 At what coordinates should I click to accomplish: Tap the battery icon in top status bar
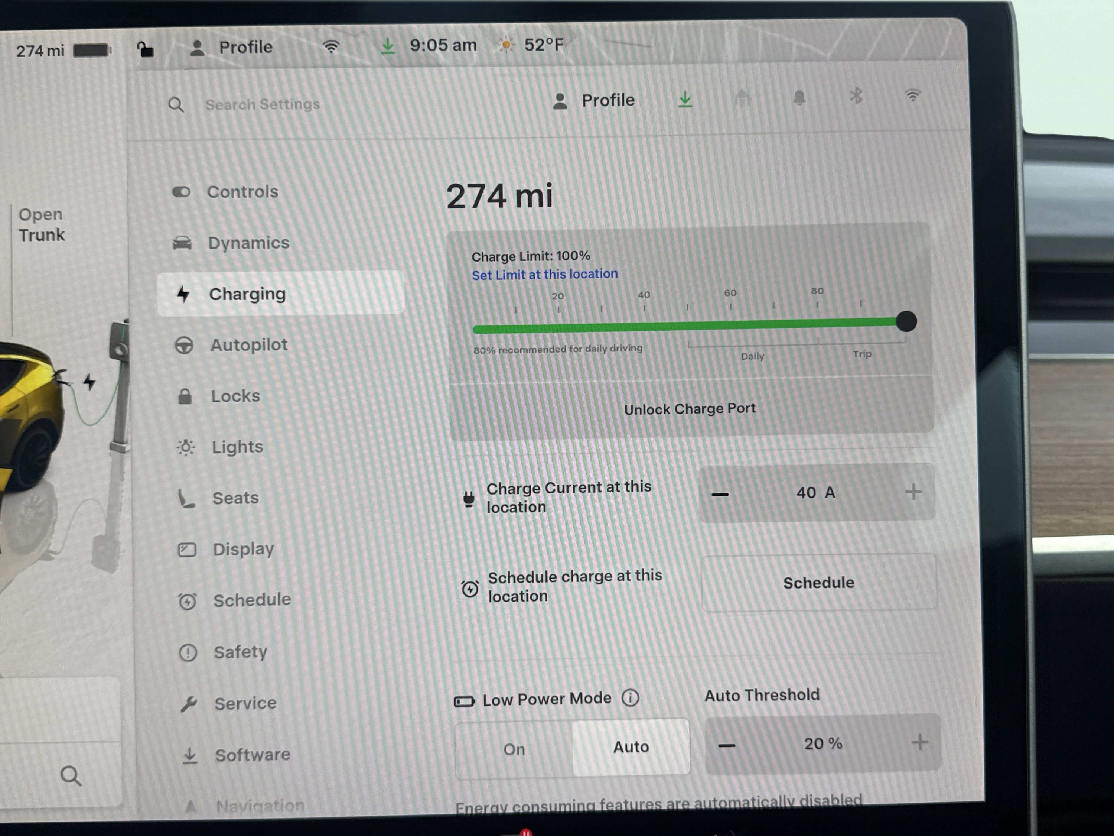pyautogui.click(x=92, y=51)
